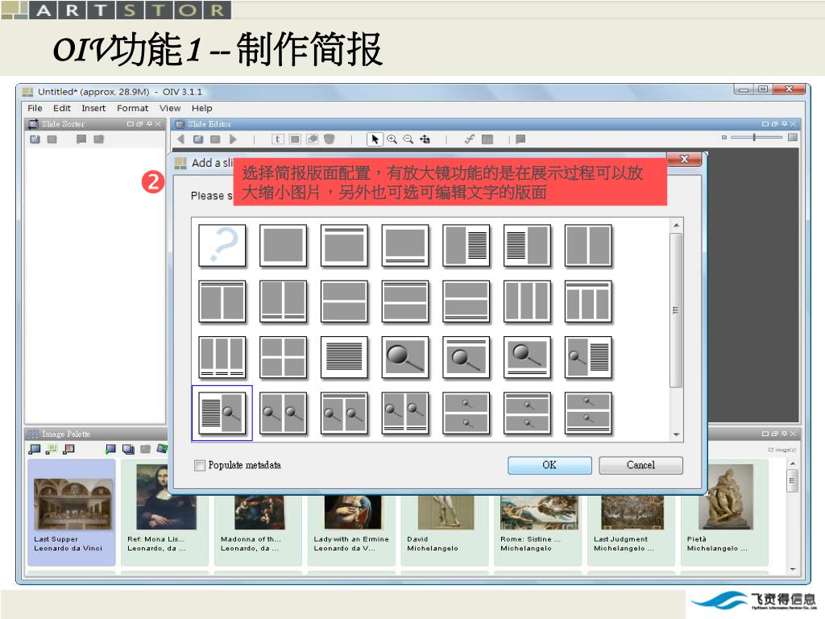
Task: Choose the two side-by-side images layout, no title
Action: pyautogui.click(x=588, y=245)
